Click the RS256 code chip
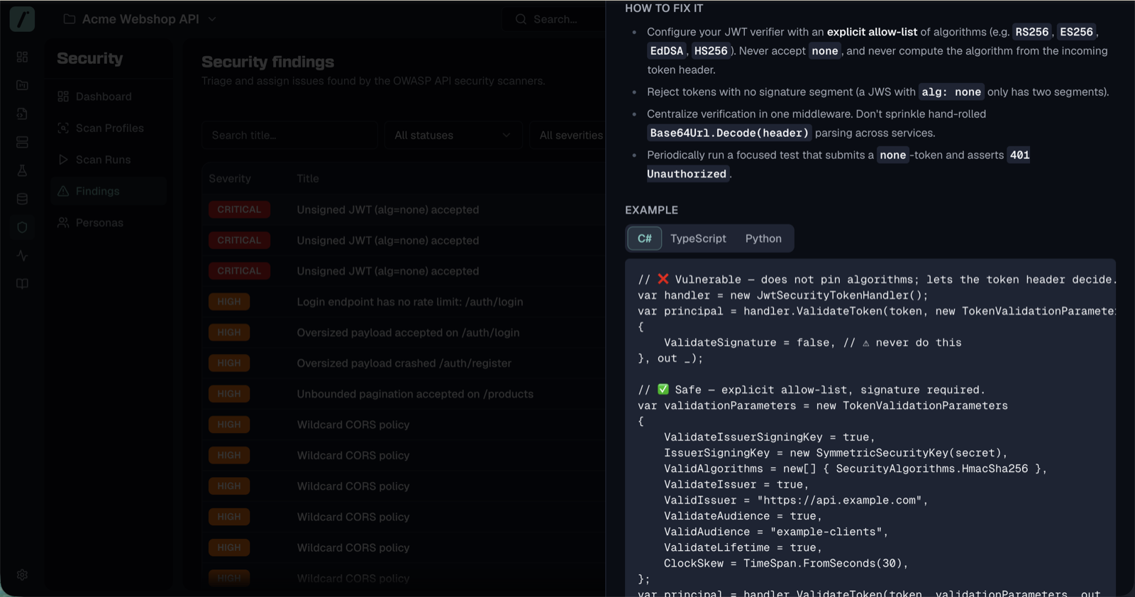The height and width of the screenshot is (597, 1135). tap(1031, 32)
